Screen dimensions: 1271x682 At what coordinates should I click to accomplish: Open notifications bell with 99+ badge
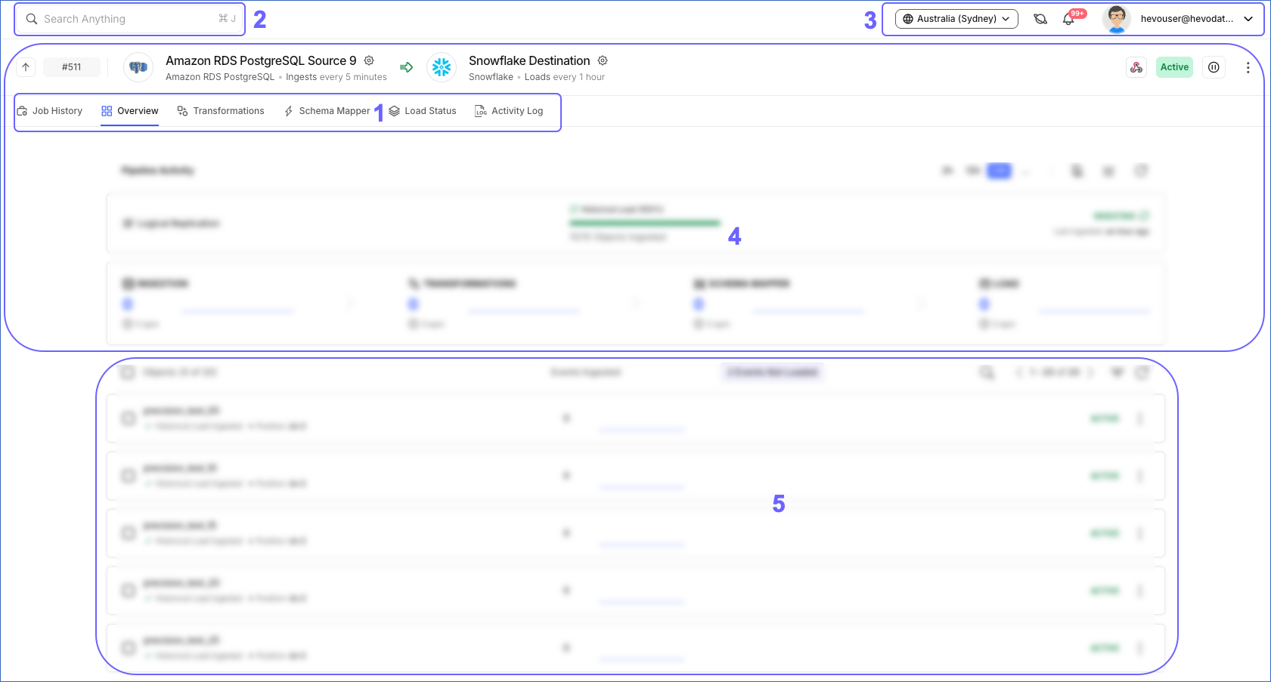[1068, 19]
